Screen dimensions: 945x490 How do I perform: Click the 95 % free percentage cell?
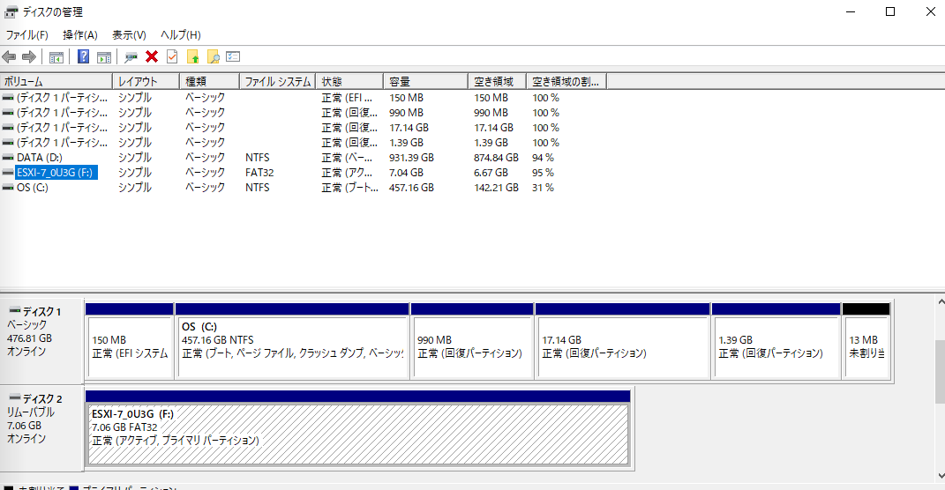(x=543, y=173)
